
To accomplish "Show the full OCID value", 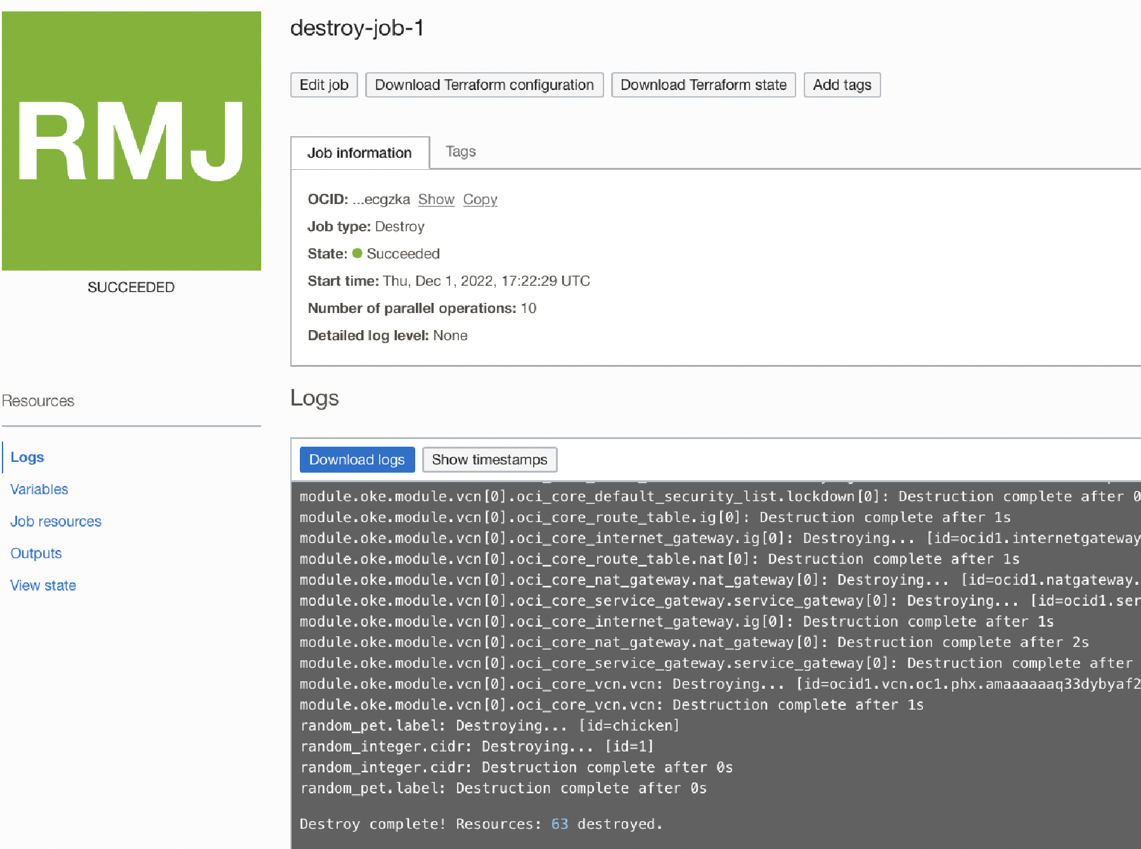I will pos(435,199).
